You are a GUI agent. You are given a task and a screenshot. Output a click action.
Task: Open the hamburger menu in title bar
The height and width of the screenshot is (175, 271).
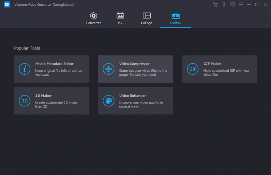click(241, 5)
